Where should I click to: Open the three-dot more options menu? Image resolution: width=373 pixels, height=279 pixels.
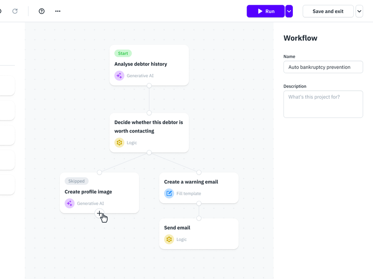tap(58, 11)
